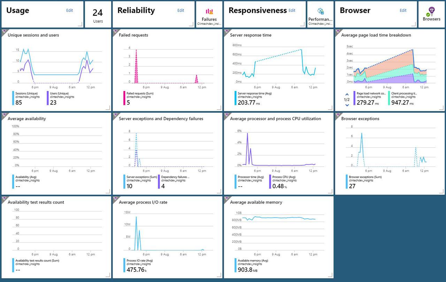446x282 pixels.
Task: Click the Sessions (Unique) legend color bar
Action: pyautogui.click(x=14, y=98)
